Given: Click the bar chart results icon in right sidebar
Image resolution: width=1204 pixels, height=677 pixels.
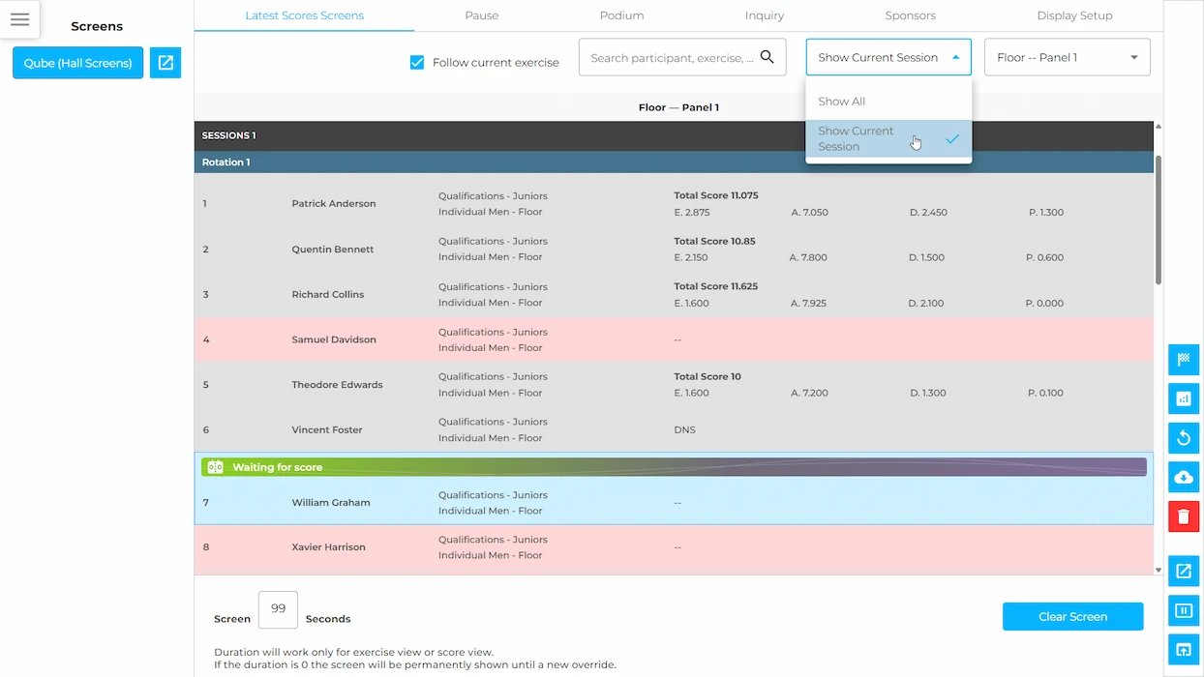Looking at the screenshot, I should 1184,398.
